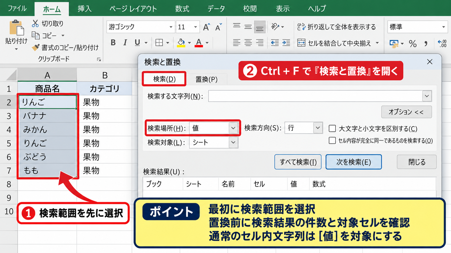Click the increase decimal icon
Screen dimensions: 451x253
point(442,43)
